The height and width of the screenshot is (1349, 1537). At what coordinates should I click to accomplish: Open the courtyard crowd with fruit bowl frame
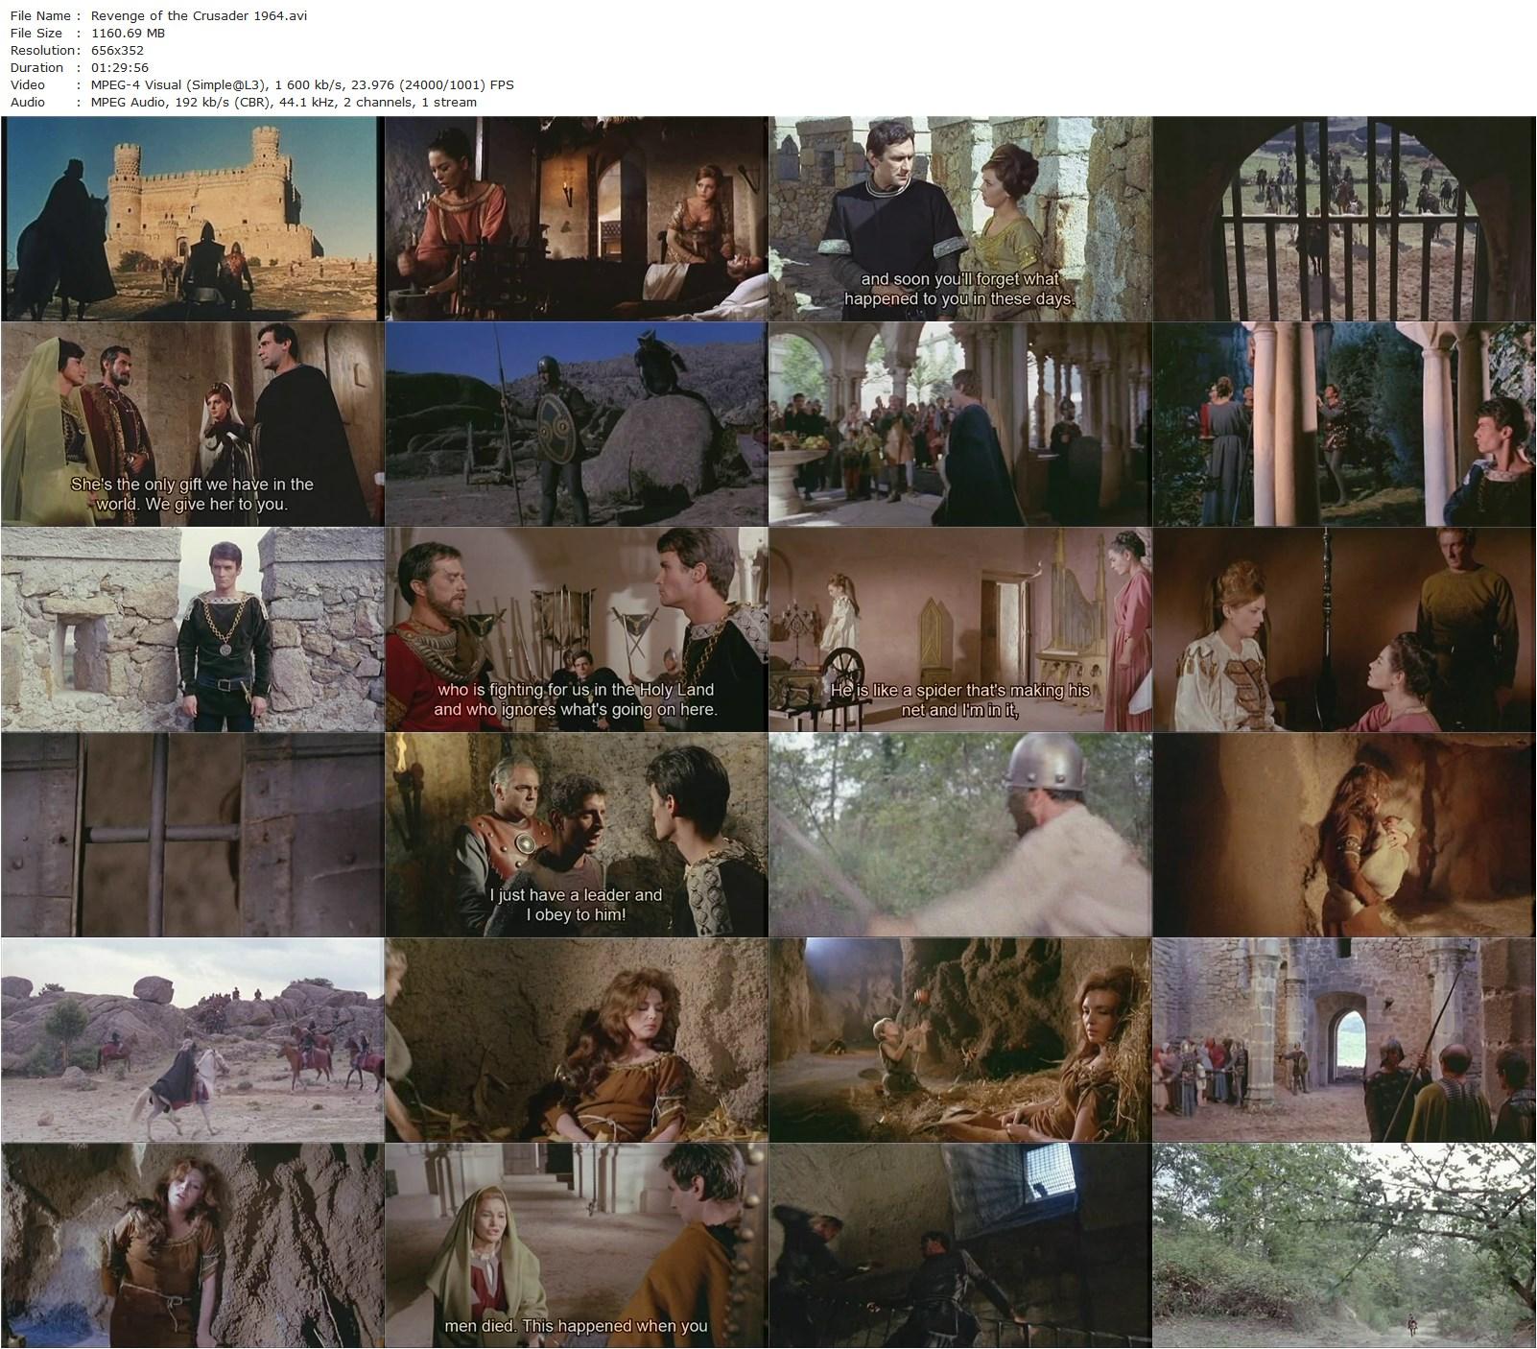(959, 424)
